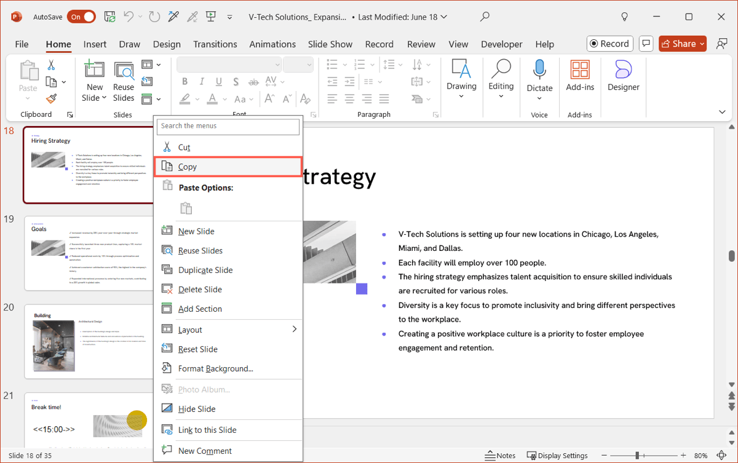Select Copy in the context menu
This screenshot has height=463, width=738.
point(228,167)
